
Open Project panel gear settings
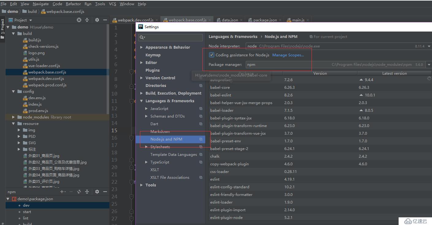(97, 20)
